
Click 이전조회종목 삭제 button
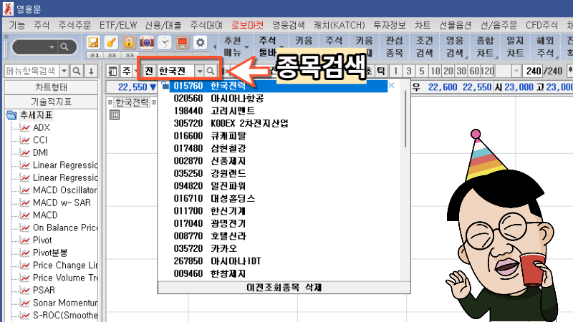[x=284, y=288]
